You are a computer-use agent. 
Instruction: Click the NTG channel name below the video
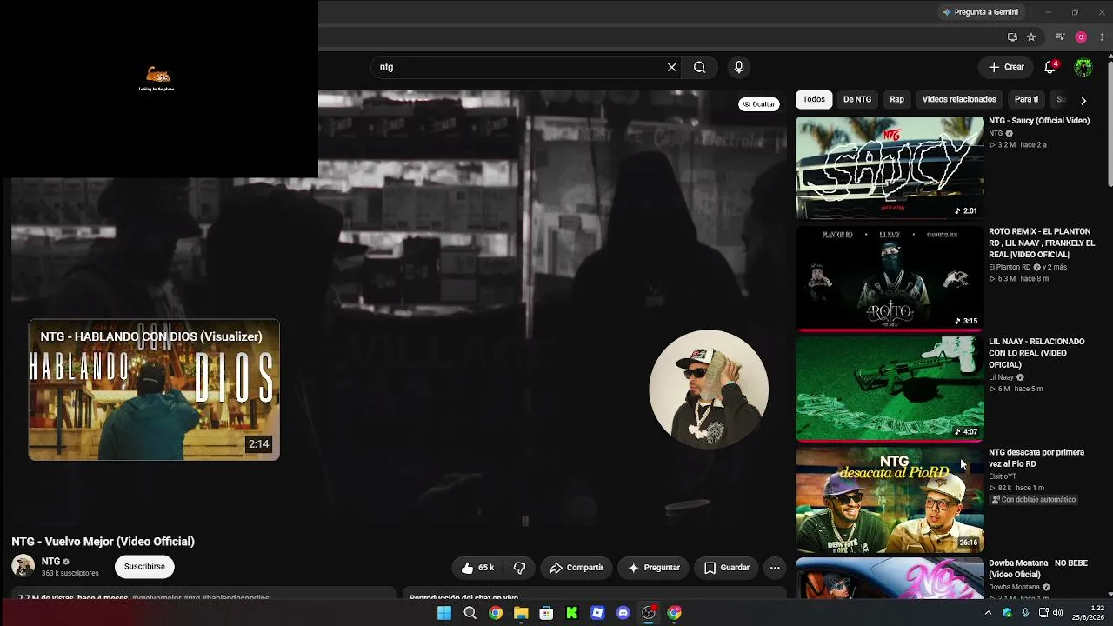point(51,562)
